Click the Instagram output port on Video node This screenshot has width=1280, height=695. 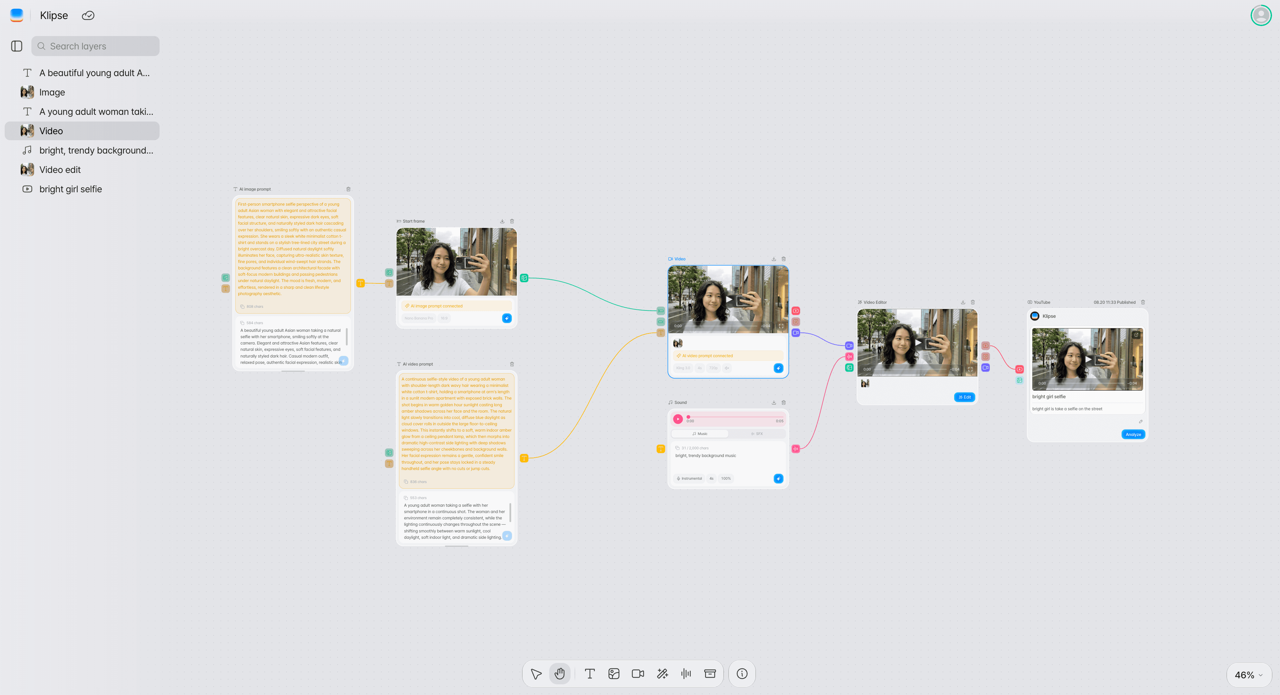796,322
